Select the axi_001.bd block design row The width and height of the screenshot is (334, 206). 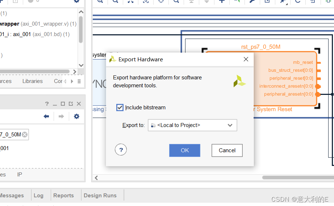(35, 34)
